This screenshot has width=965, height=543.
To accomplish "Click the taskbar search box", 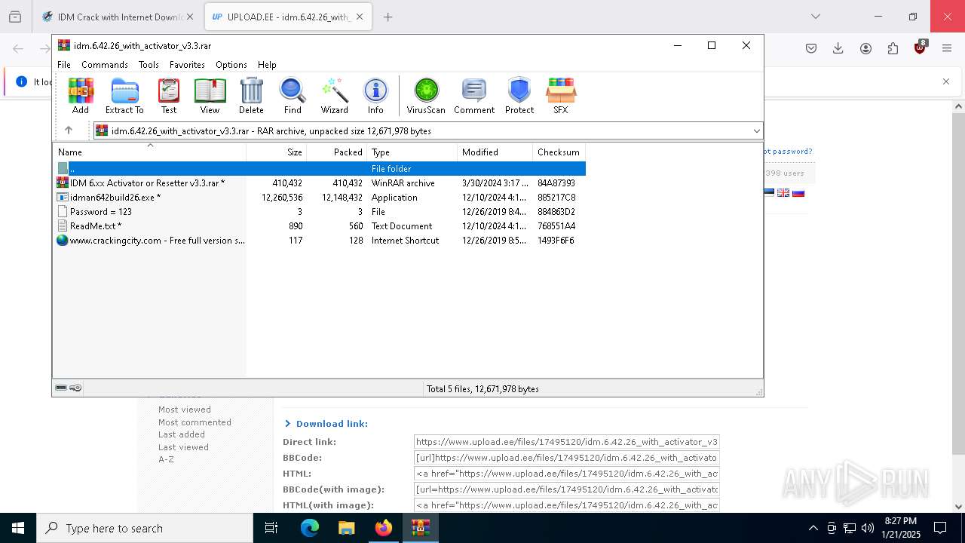I will [145, 528].
